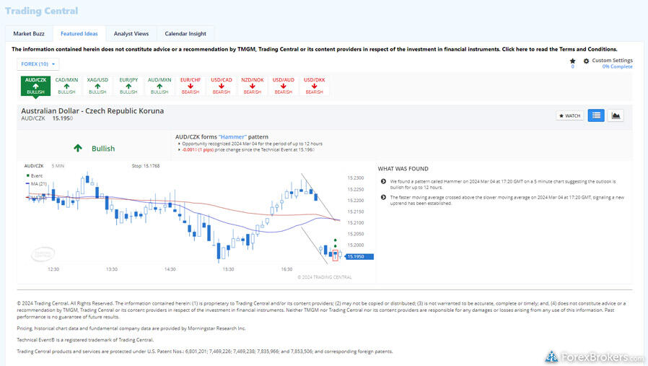This screenshot has width=648, height=366.
Task: Click the 0% Complete link
Action: click(617, 66)
